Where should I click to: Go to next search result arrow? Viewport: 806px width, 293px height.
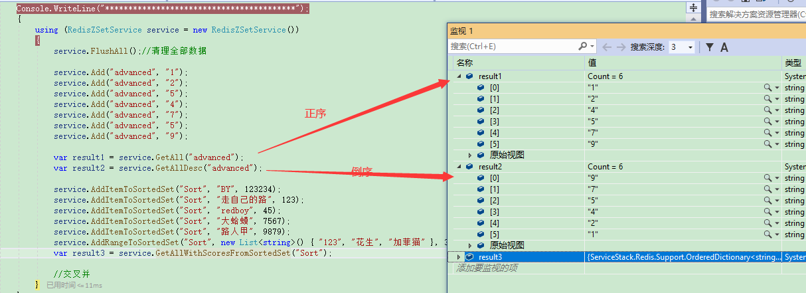coord(621,47)
